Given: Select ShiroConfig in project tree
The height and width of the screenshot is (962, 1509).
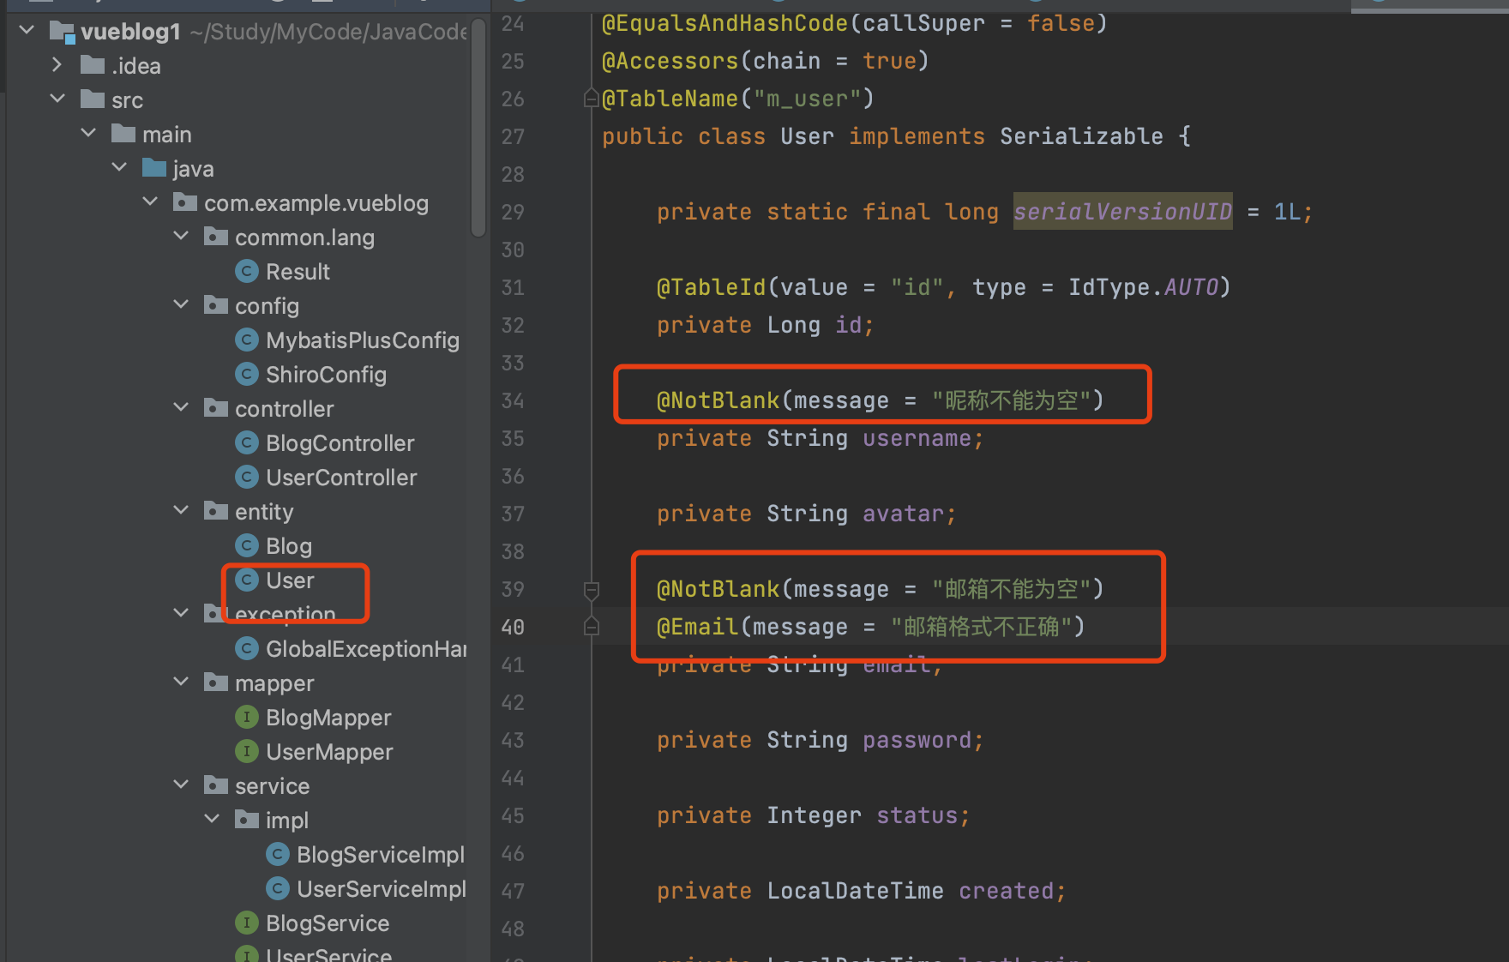Looking at the screenshot, I should 326,375.
